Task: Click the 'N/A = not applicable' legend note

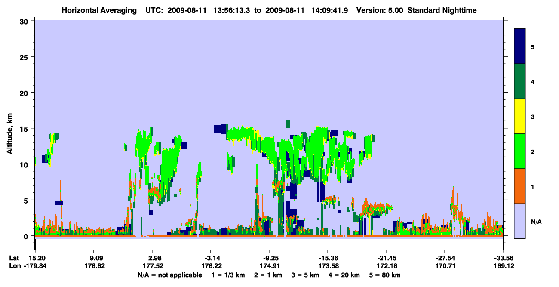Action: click(169, 275)
